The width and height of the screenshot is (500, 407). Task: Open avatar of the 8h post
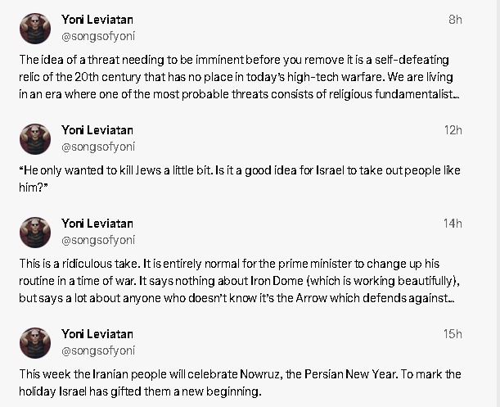click(x=35, y=29)
